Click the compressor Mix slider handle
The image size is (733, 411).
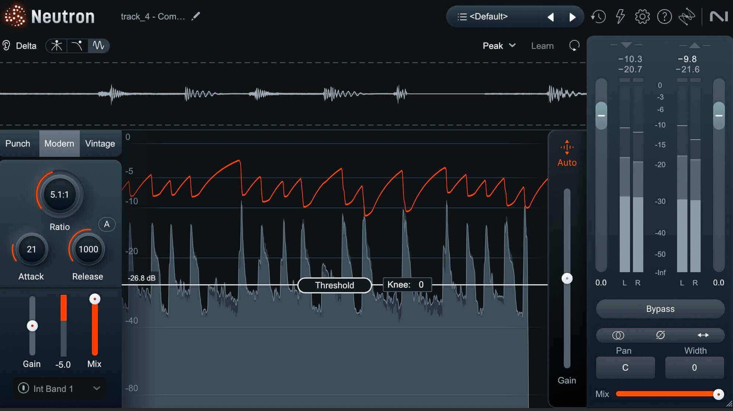(x=95, y=299)
